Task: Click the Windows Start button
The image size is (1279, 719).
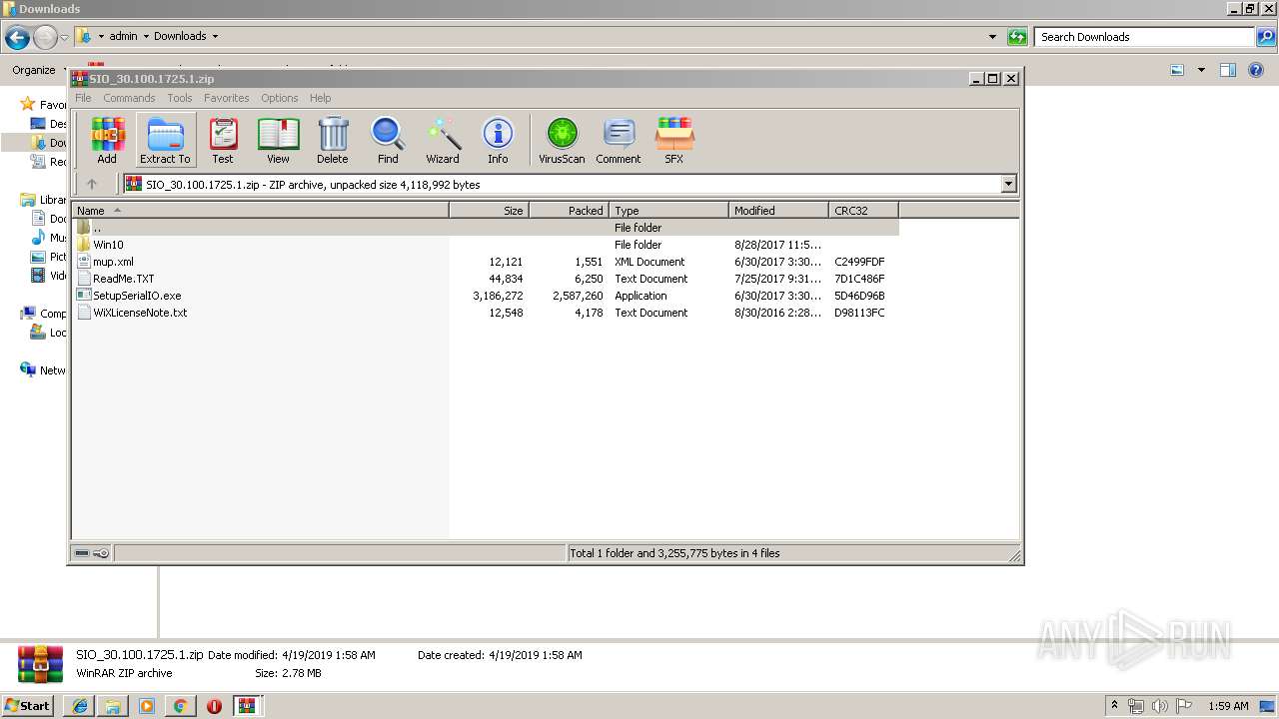Action: pyautogui.click(x=28, y=706)
